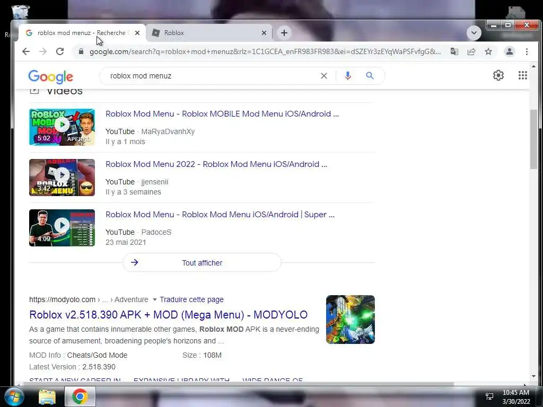Click 'Cheats/God Mode' MOD info text
Viewport: 543px width, 407px height.
tap(98, 355)
